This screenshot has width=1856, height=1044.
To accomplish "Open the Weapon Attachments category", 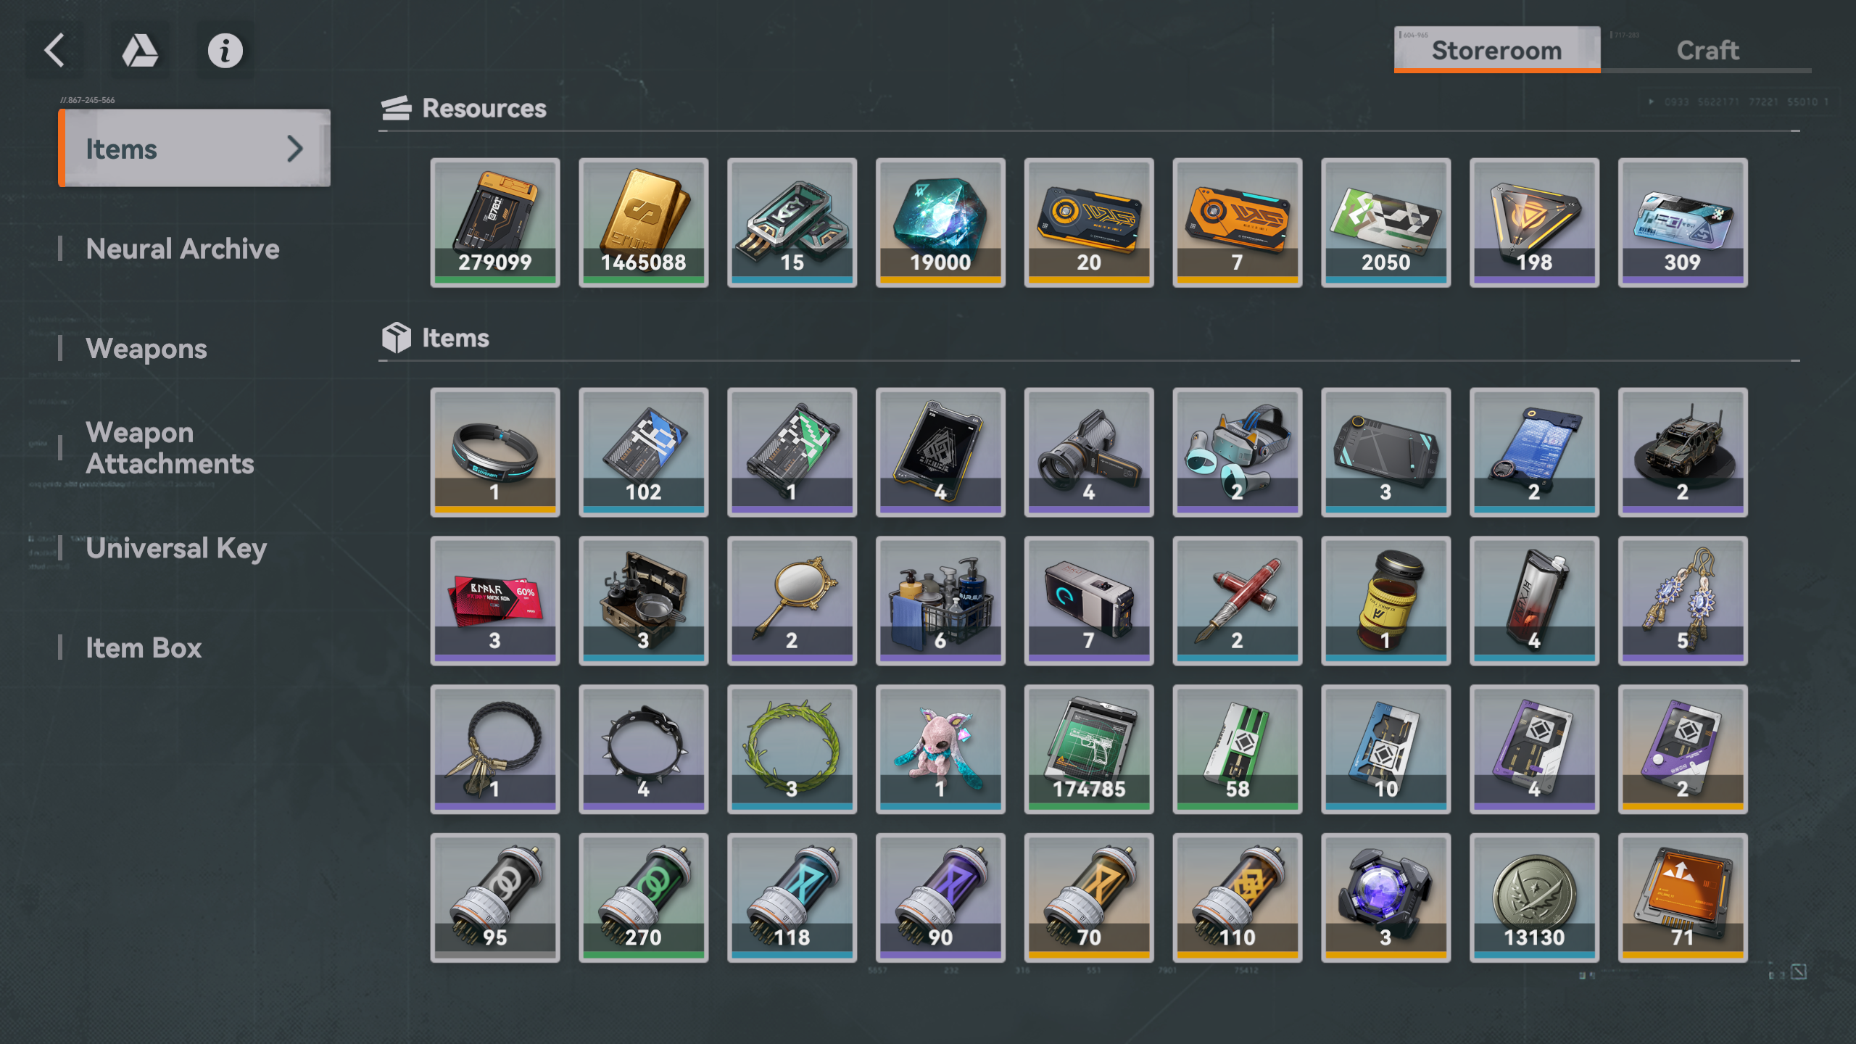I will pos(170,448).
